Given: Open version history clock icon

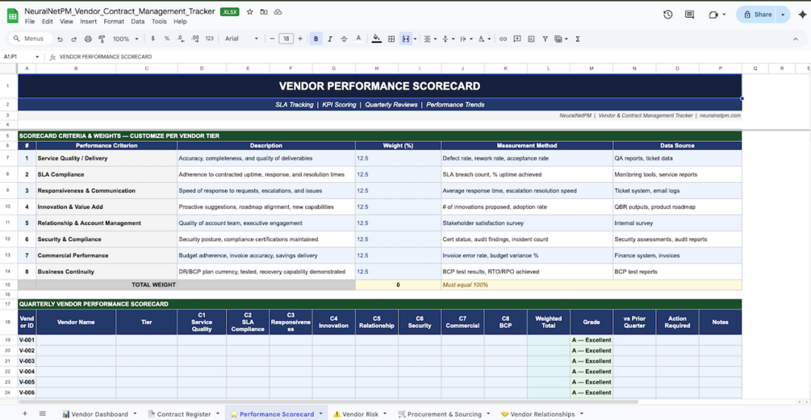Looking at the screenshot, I should pos(667,15).
